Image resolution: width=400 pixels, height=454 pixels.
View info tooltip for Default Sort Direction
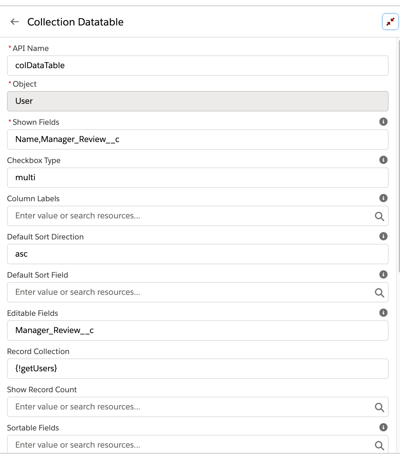(383, 236)
